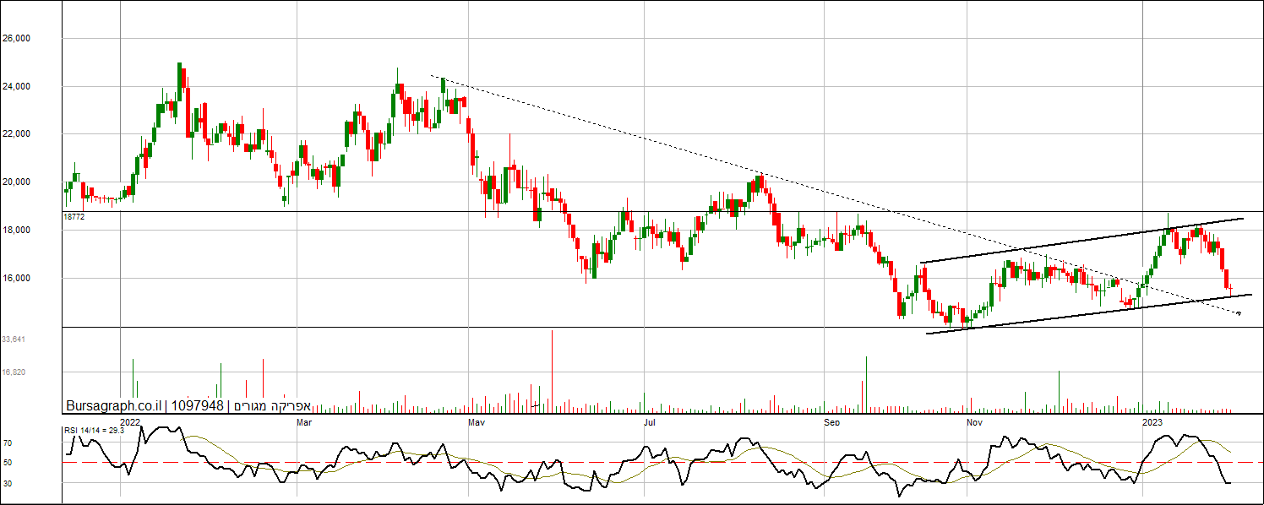Click the Sep date axis label
Image resolution: width=1264 pixels, height=505 pixels.
832,421
